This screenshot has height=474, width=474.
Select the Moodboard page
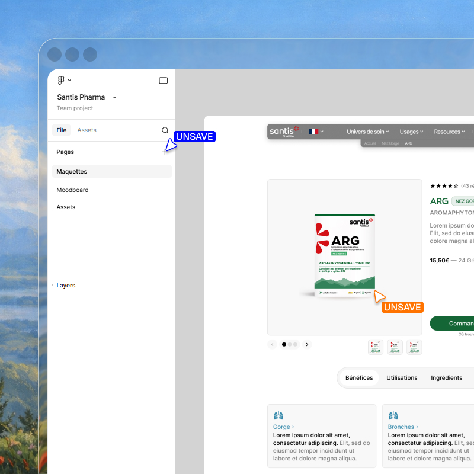72,190
